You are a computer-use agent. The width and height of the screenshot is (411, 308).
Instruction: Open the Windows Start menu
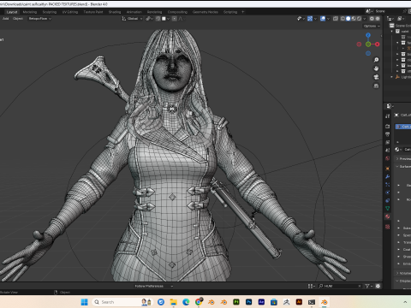[x=85, y=302]
